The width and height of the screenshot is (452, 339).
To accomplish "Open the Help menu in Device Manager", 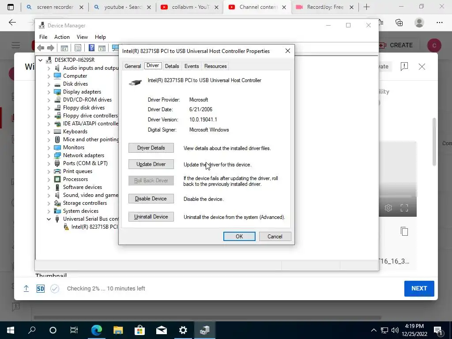I will [x=100, y=37].
